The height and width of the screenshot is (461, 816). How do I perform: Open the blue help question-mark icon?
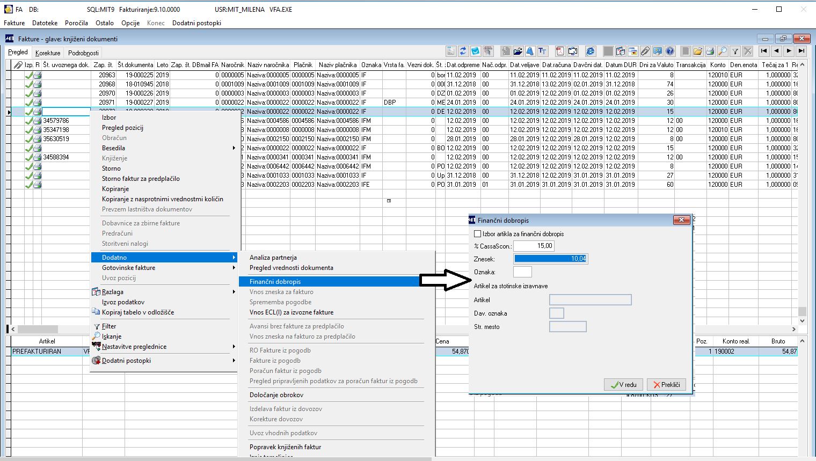coord(670,51)
